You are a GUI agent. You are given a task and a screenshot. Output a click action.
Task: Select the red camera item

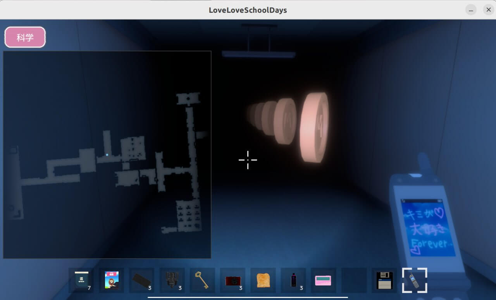coord(232,280)
